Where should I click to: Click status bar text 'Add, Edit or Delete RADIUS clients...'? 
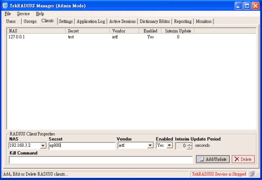click(36, 174)
